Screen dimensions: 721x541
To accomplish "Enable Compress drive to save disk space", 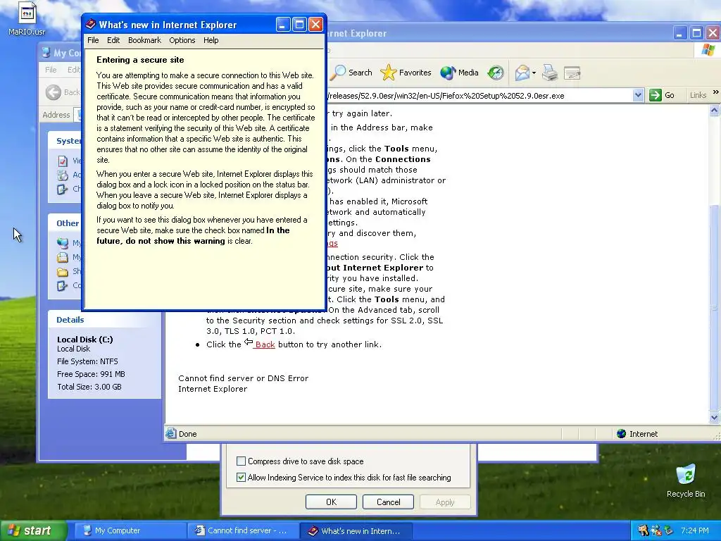I will (241, 461).
